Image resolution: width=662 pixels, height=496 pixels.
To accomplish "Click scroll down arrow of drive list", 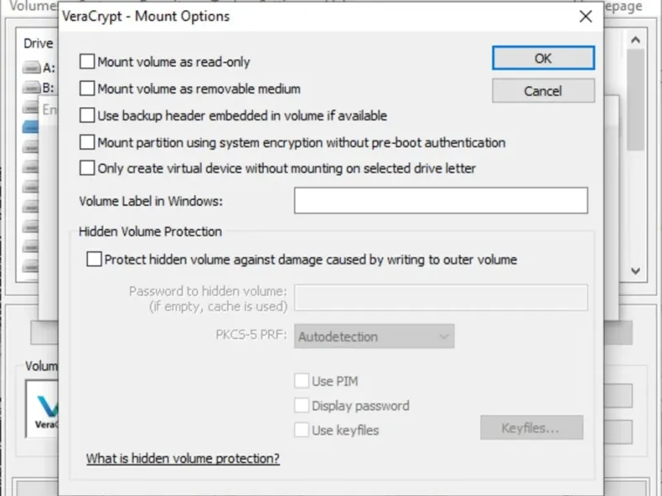I will [x=636, y=270].
